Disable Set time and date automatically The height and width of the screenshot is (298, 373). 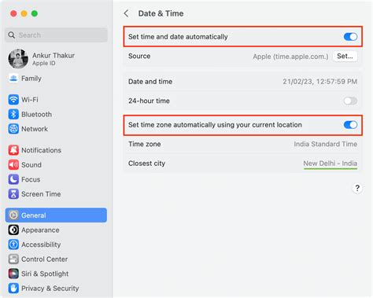click(350, 37)
